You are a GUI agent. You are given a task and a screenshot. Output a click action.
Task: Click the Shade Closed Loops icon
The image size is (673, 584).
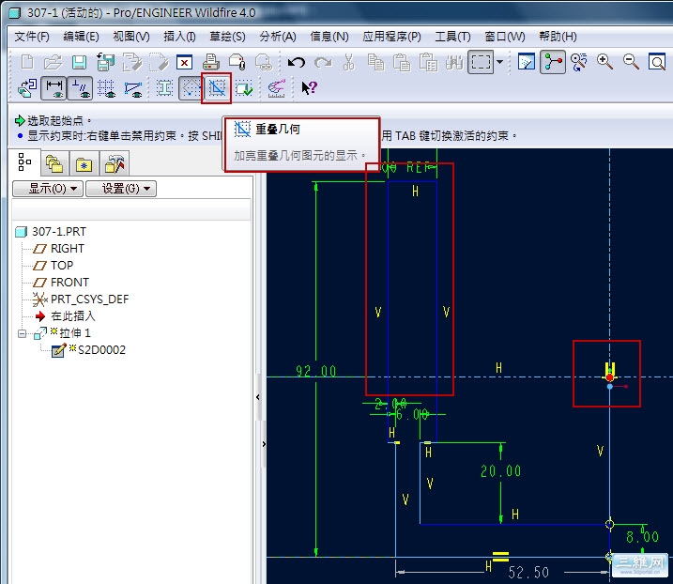164,88
